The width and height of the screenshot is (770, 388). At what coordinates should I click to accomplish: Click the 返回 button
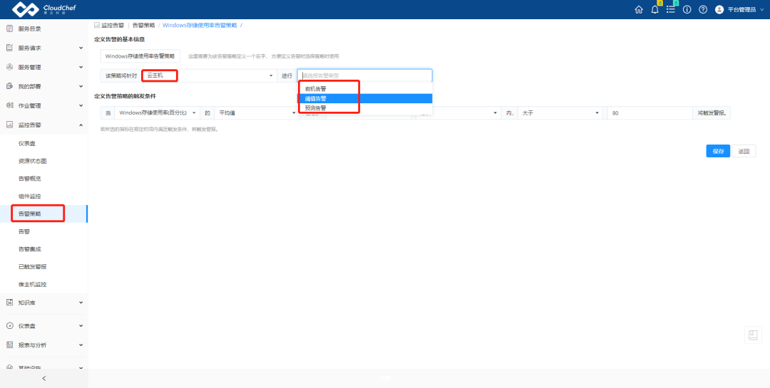pyautogui.click(x=744, y=151)
